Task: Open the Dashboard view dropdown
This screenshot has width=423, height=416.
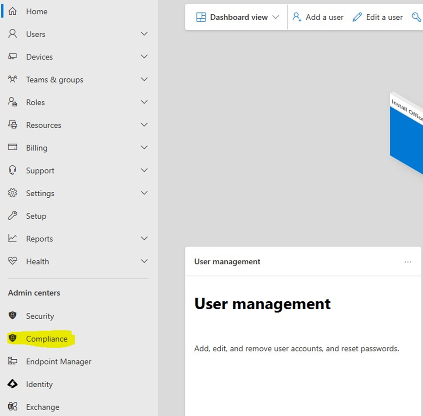Action: pyautogui.click(x=238, y=17)
